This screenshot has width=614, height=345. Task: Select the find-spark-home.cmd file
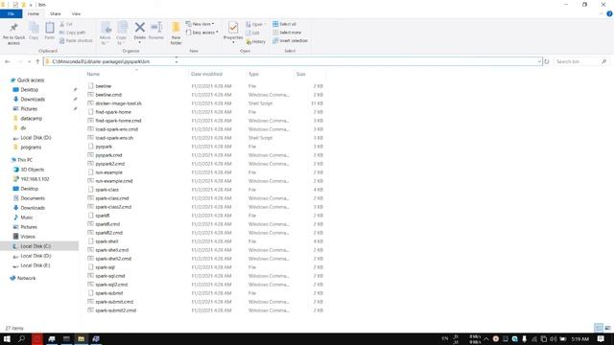pyautogui.click(x=118, y=121)
